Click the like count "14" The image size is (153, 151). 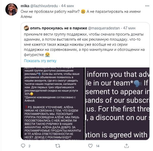pos(97,146)
